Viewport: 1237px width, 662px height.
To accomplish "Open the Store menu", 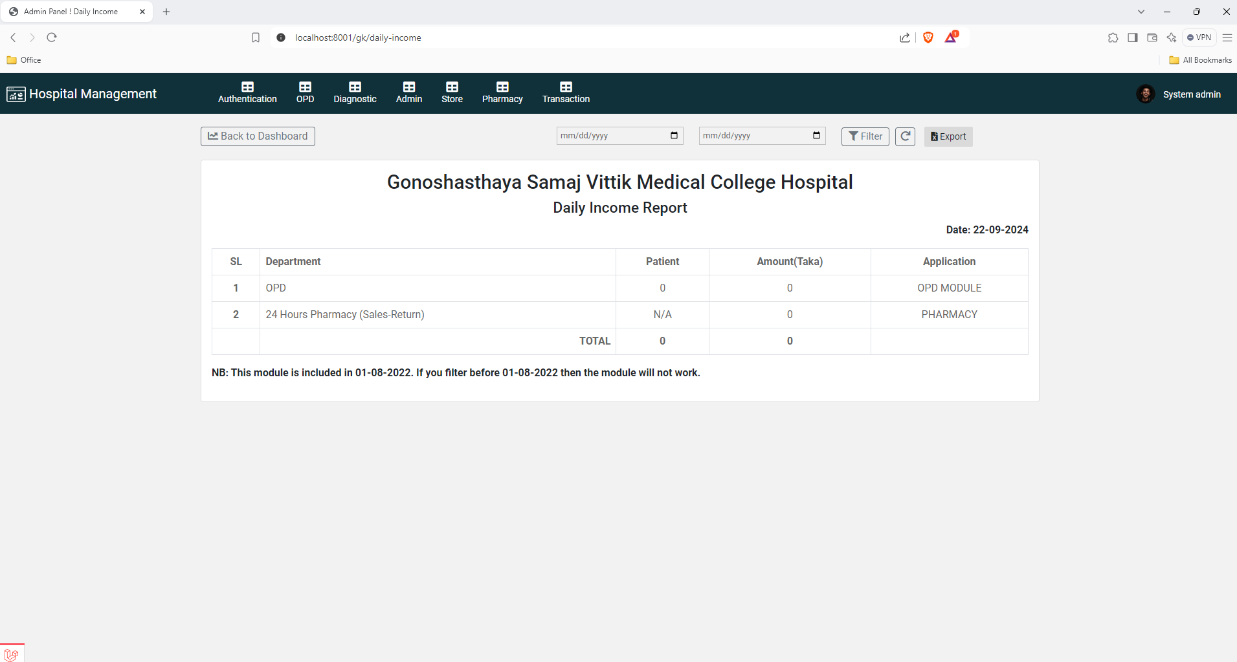I will (452, 92).
